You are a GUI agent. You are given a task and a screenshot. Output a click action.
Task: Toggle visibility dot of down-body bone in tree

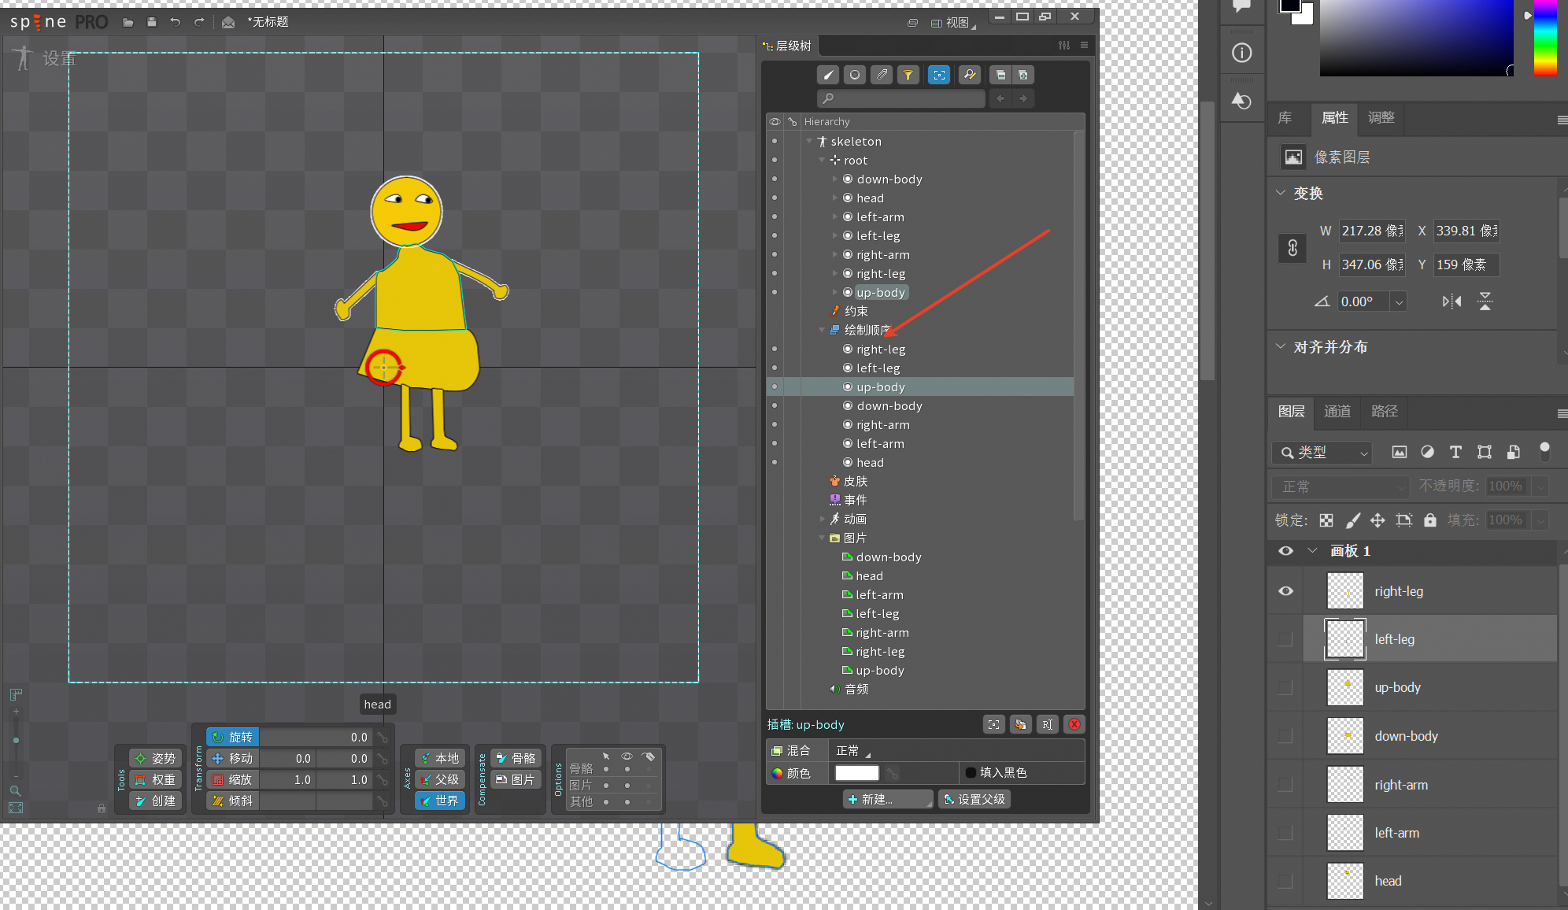click(775, 179)
